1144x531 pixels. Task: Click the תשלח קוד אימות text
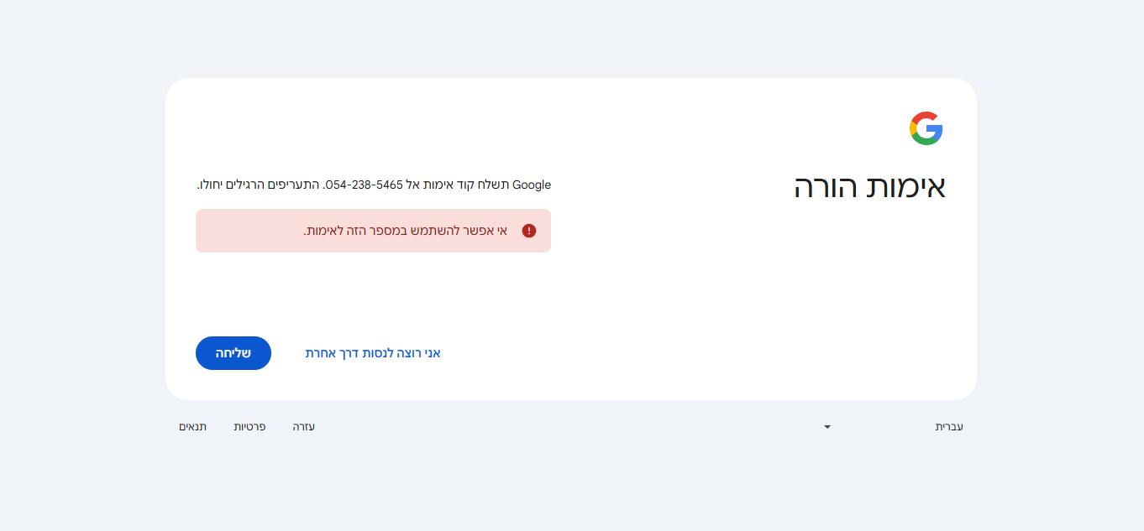tap(469, 185)
